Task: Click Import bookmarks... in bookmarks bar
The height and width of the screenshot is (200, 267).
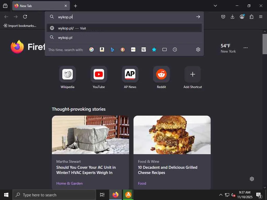Action: pos(20,26)
